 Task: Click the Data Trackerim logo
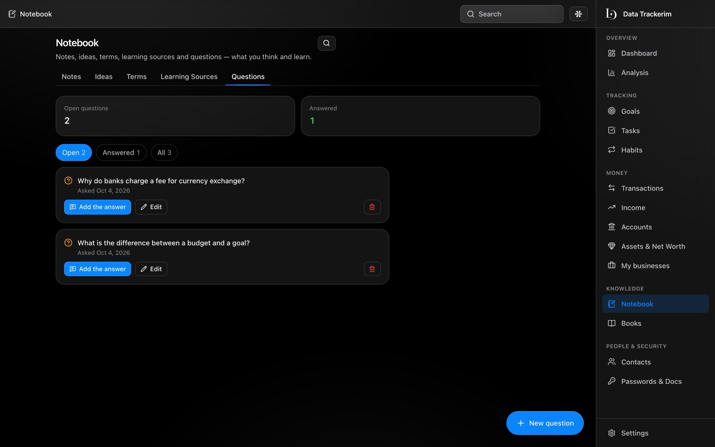(611, 14)
